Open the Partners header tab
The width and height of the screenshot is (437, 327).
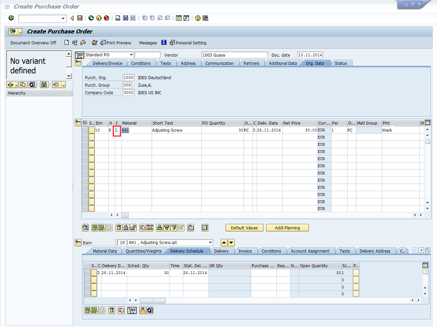point(251,63)
